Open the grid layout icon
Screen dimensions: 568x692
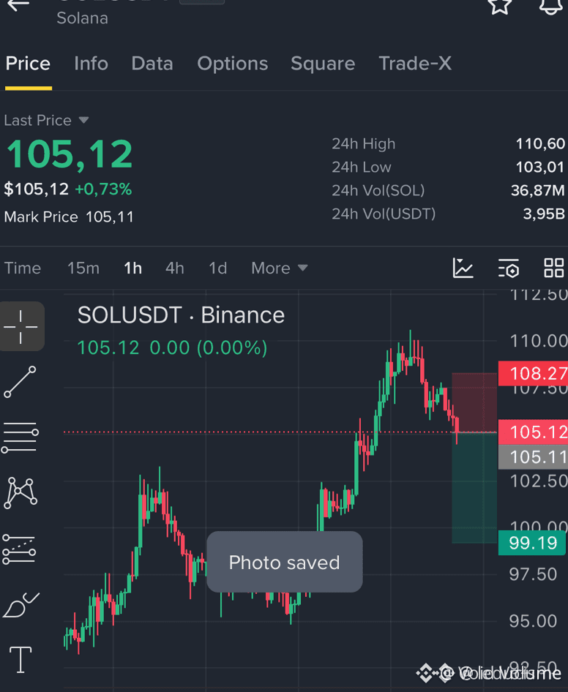pyautogui.click(x=553, y=268)
